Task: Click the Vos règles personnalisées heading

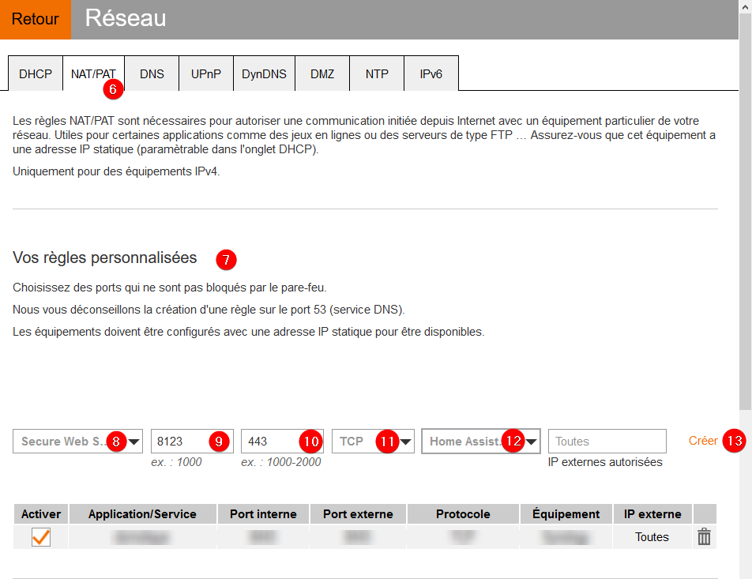Action: (104, 258)
